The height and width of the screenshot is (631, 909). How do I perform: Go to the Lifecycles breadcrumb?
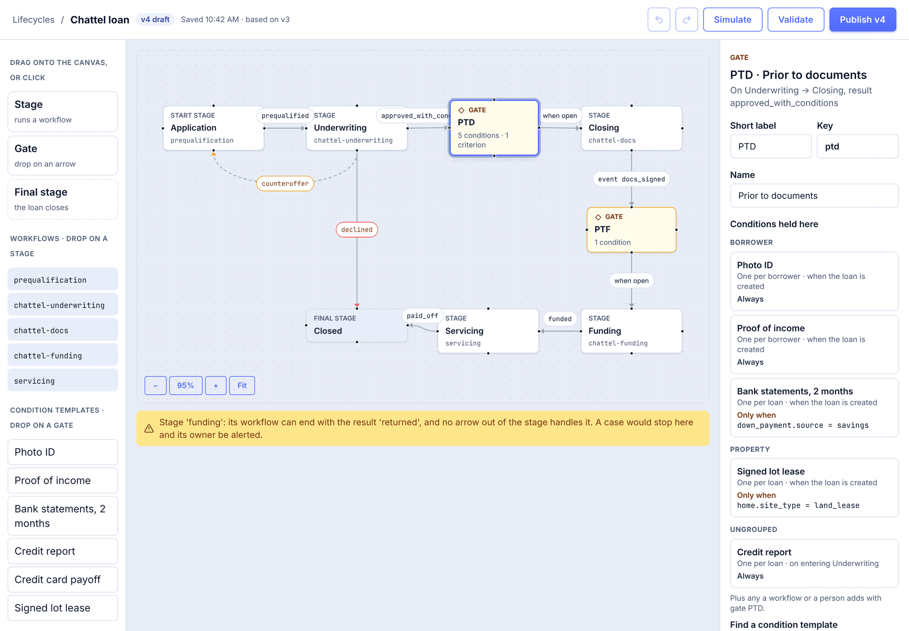coord(33,20)
